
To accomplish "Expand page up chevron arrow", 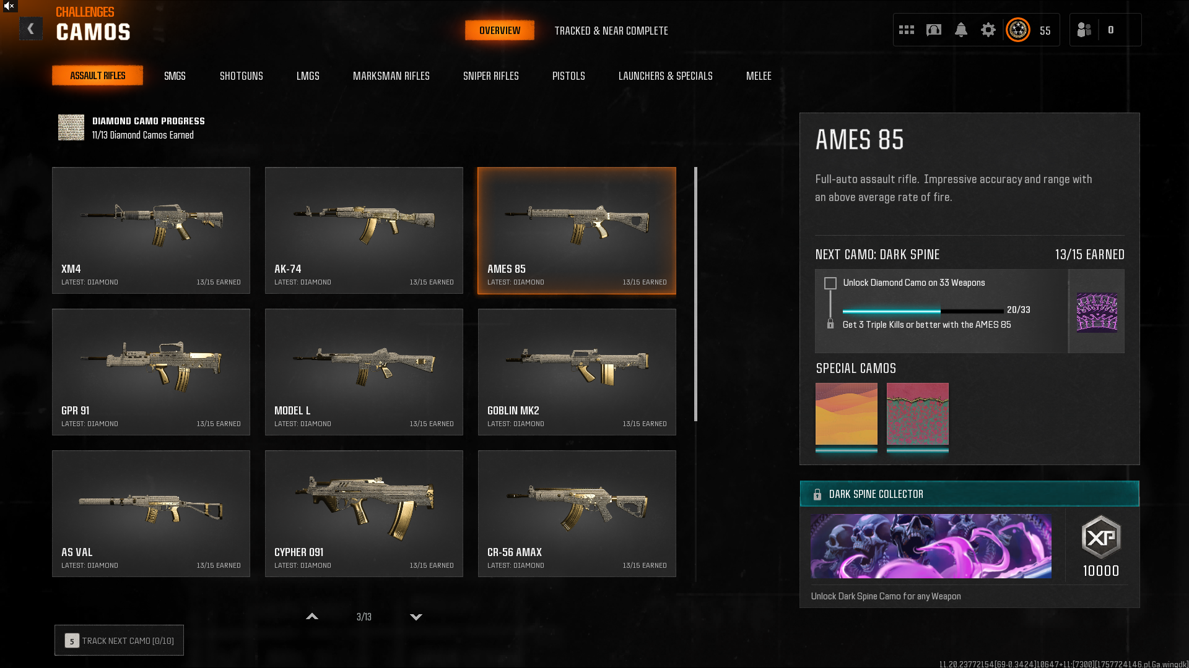I will [312, 617].
